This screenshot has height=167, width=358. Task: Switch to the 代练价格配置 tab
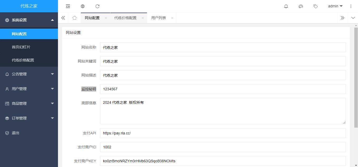(x=125, y=18)
